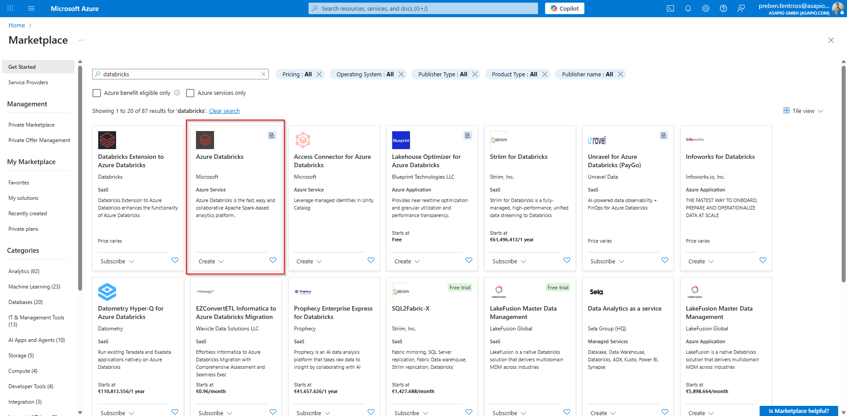Favorite Striim for Databricks
Viewport: 847px width, 416px height.
coord(567,260)
